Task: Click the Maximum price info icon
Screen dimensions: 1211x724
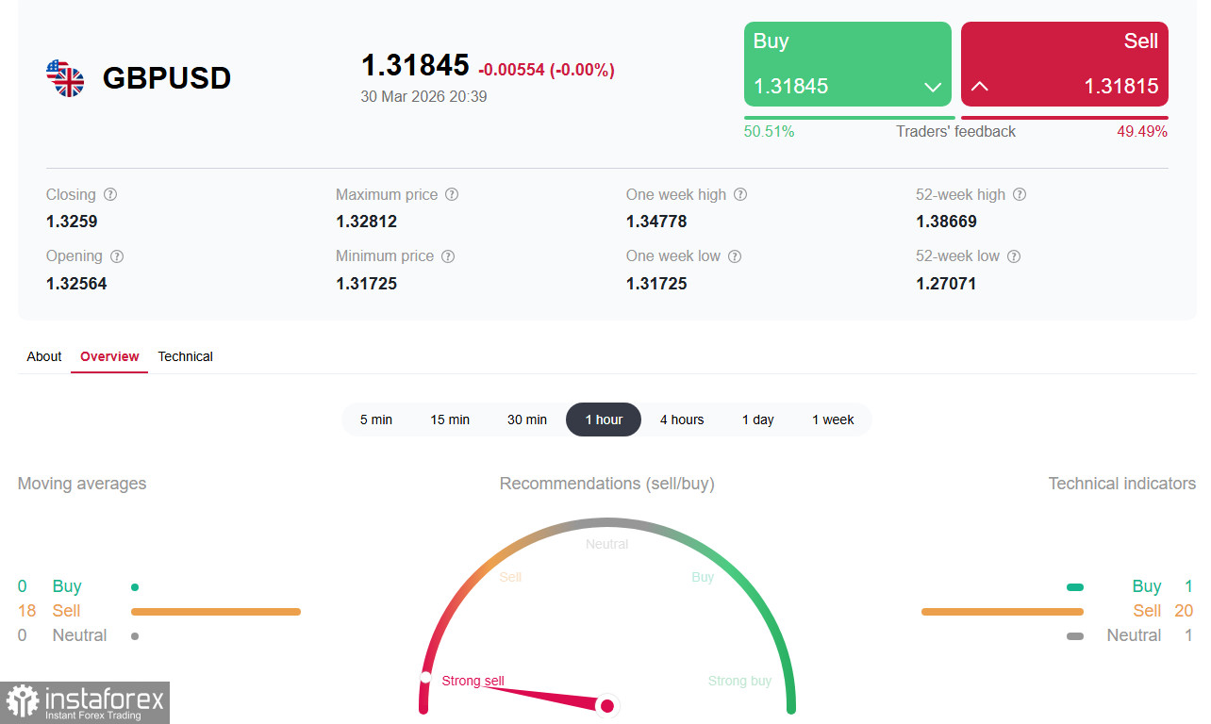Action: pos(451,194)
